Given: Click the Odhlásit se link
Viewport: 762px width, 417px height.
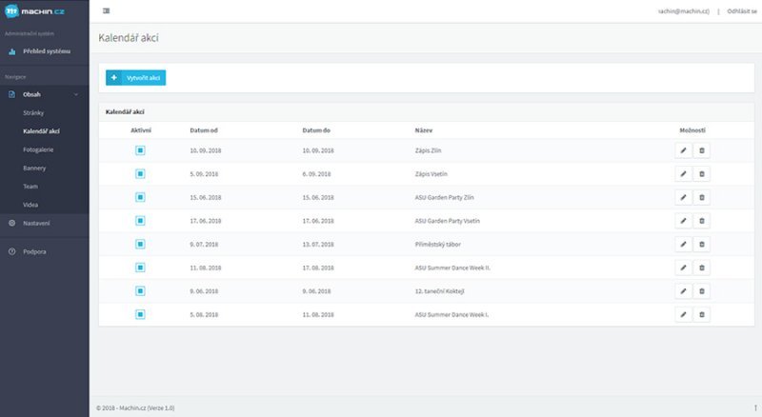Looking at the screenshot, I should click(x=741, y=10).
